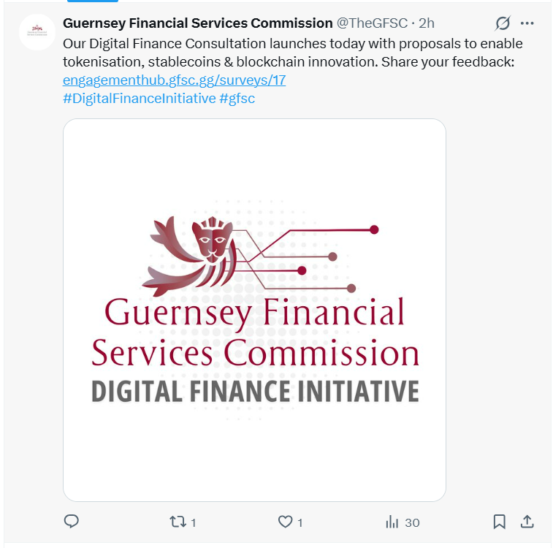Repost the Digital Finance Consultation post
The width and height of the screenshot is (553, 548).
point(177,522)
